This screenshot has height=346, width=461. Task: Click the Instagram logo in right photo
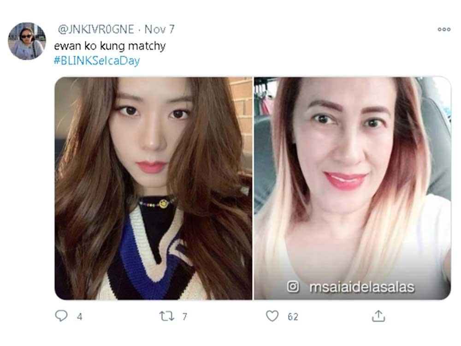pyautogui.click(x=293, y=287)
